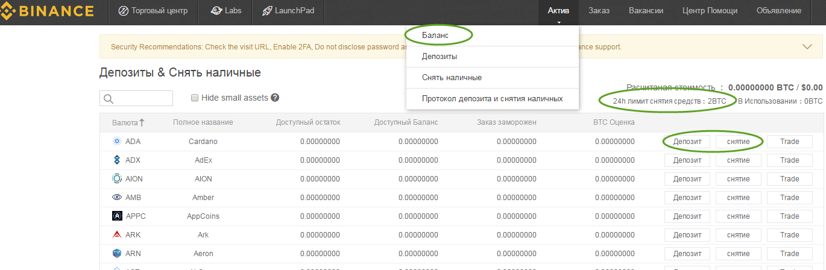This screenshot has height=270, width=826.
Task: Choose Снять наличные in the menu
Action: (x=452, y=78)
